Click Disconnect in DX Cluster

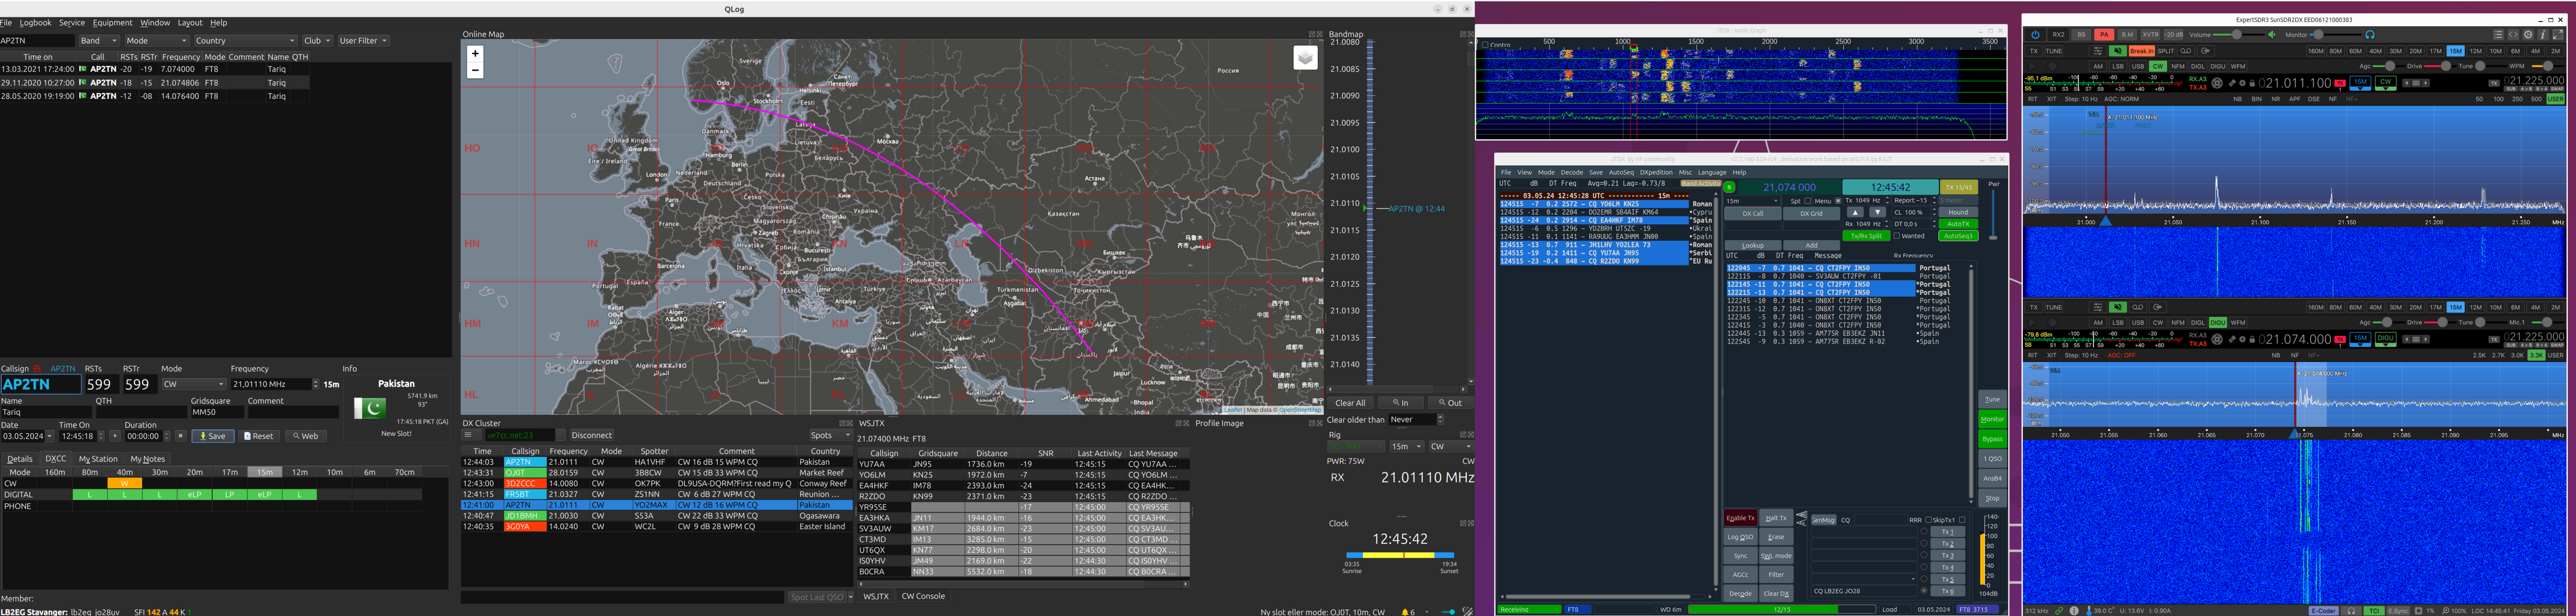(x=591, y=435)
